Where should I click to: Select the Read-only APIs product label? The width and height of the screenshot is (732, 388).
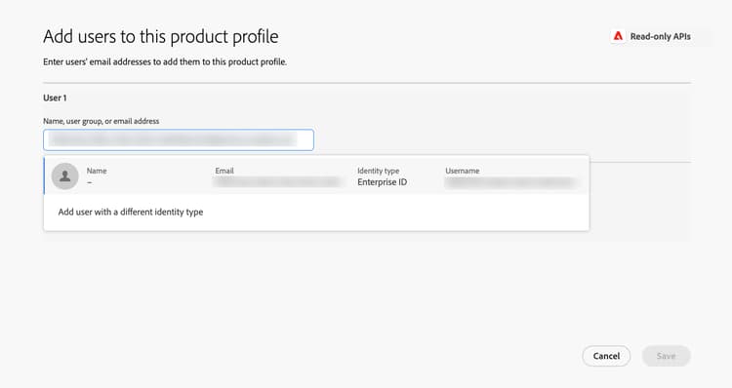(x=660, y=36)
